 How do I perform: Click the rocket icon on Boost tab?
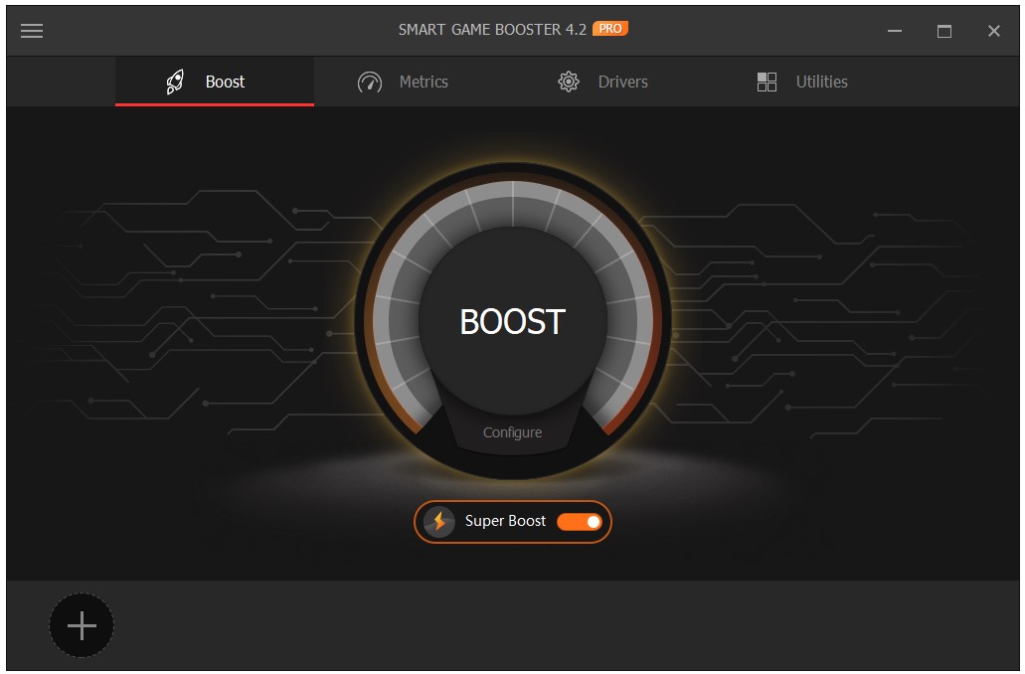click(x=175, y=83)
